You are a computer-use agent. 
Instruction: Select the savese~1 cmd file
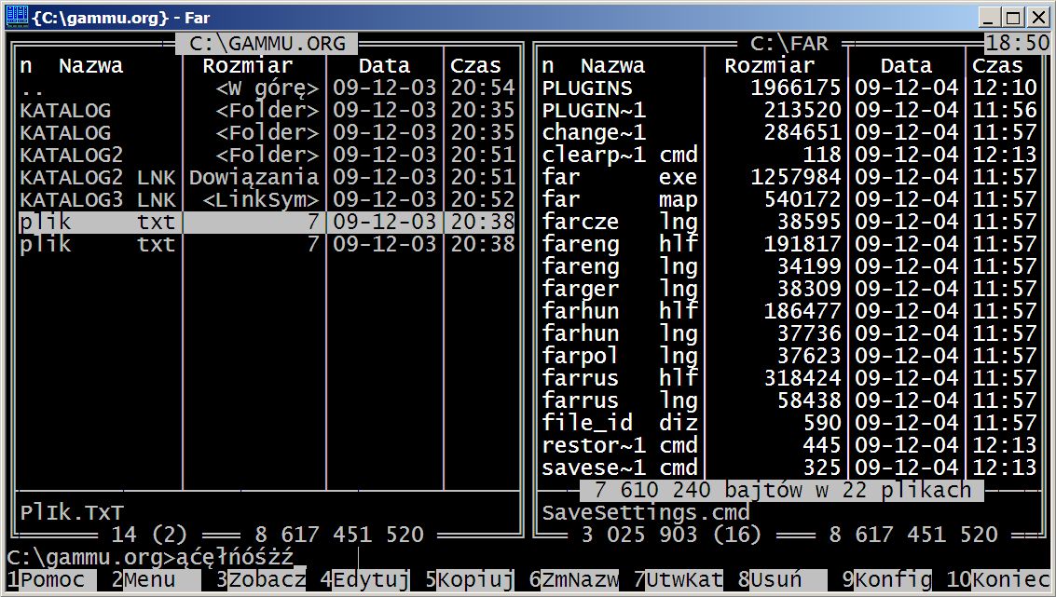pyautogui.click(x=789, y=468)
